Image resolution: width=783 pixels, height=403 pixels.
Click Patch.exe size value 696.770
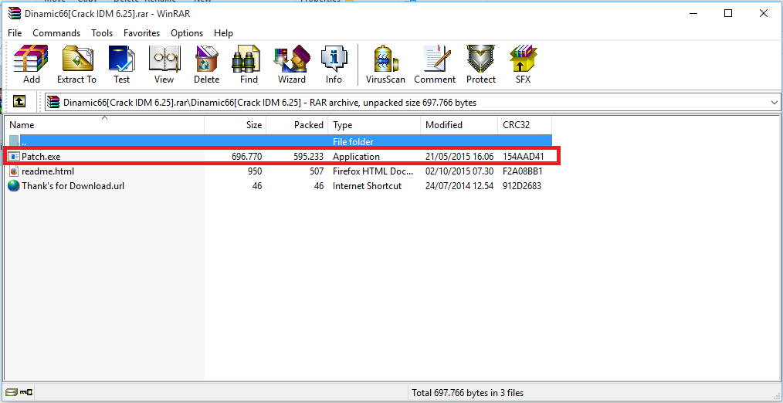point(246,157)
